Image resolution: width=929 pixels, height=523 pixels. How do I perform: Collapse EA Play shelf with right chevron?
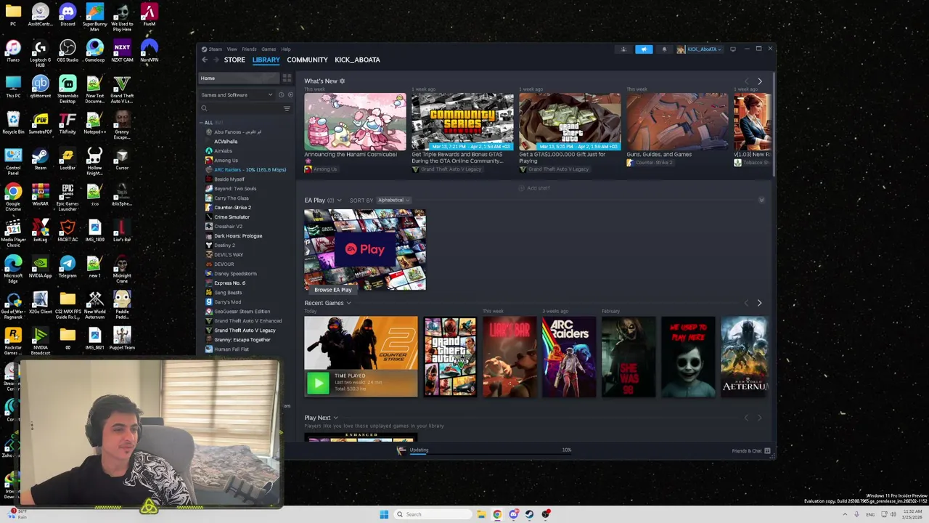(761, 200)
